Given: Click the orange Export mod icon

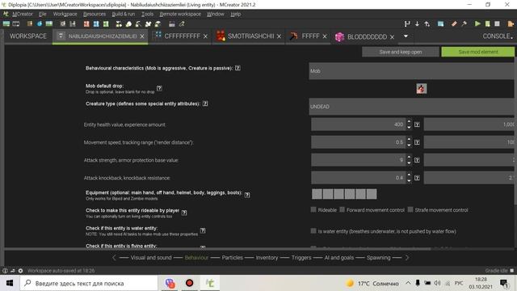Looking at the screenshot, I should [x=511, y=23].
